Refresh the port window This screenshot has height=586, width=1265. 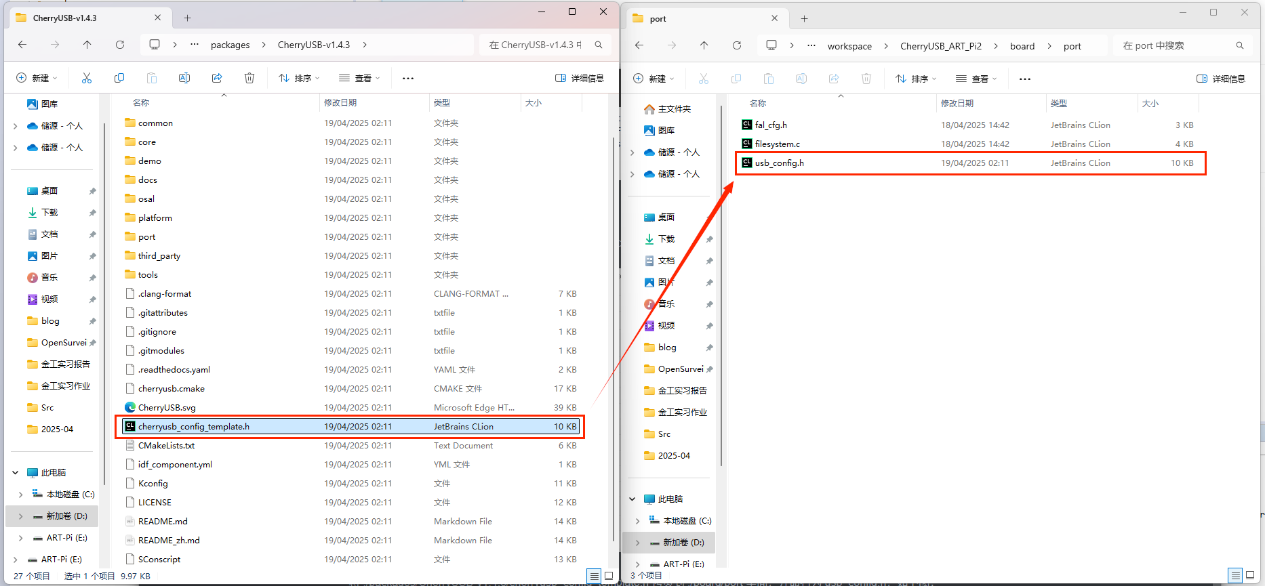click(737, 45)
